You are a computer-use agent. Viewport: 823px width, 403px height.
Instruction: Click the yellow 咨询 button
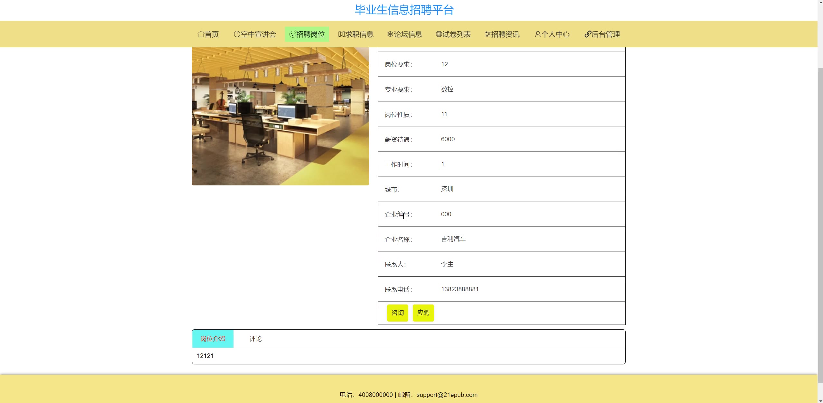(x=397, y=313)
